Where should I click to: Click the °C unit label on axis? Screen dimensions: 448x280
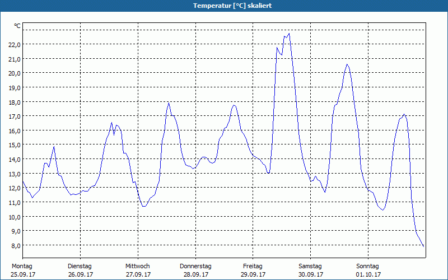pos(17,26)
